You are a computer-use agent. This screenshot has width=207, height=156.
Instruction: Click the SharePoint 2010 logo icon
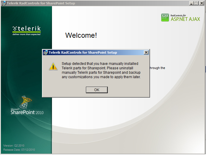point(25,102)
